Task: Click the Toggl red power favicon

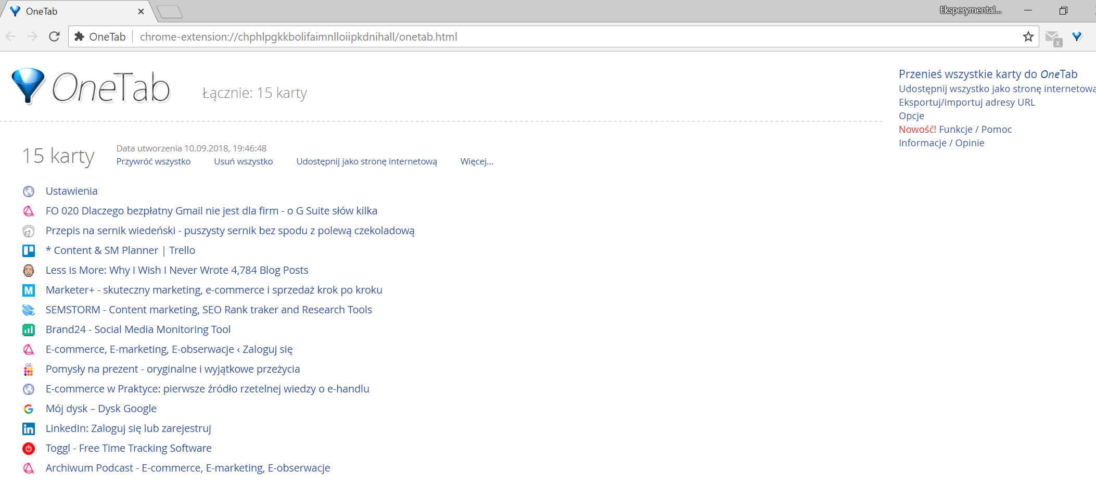Action: pyautogui.click(x=29, y=449)
